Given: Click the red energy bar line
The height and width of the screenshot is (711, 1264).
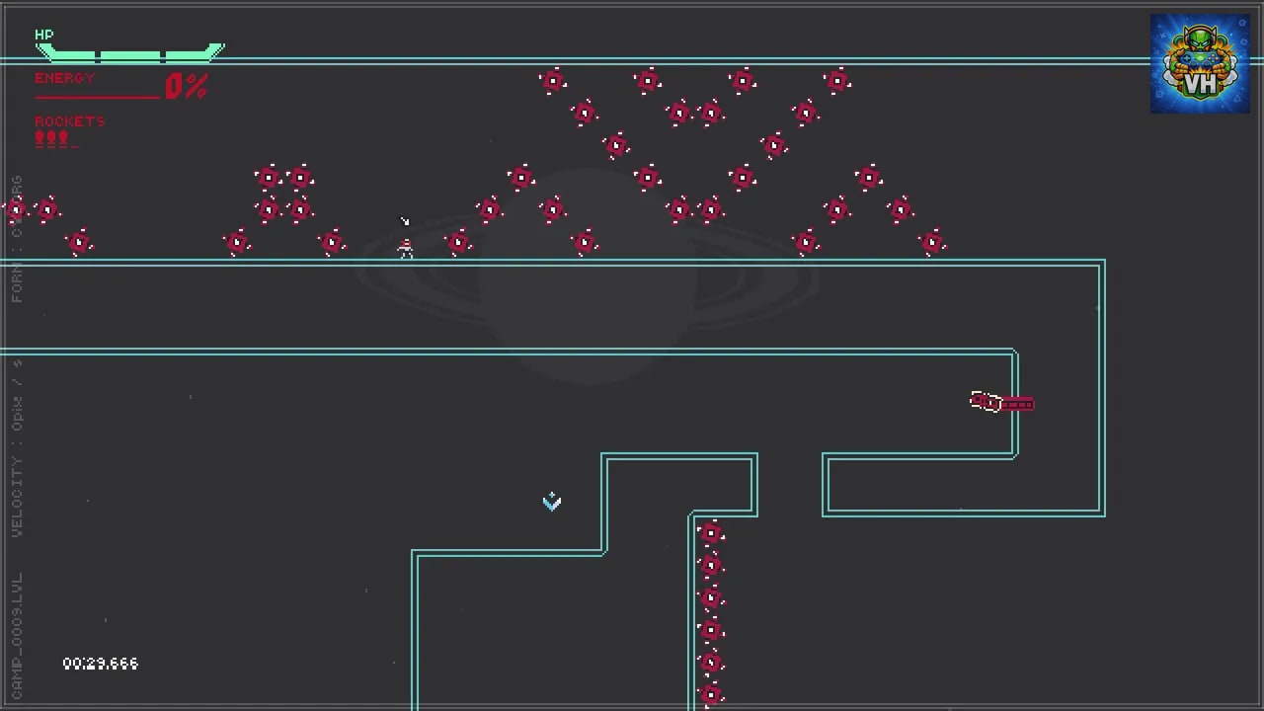Looking at the screenshot, I should click(97, 97).
